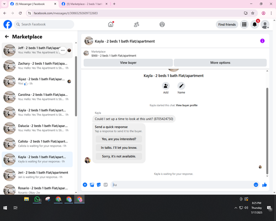Close the Marketplace browser tab

tap(107, 4)
